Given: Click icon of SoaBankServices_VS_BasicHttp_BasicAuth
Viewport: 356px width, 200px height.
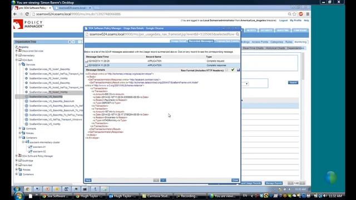Looking at the screenshot, I should [26, 101].
